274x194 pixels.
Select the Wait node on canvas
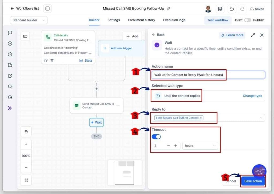pos(96,122)
